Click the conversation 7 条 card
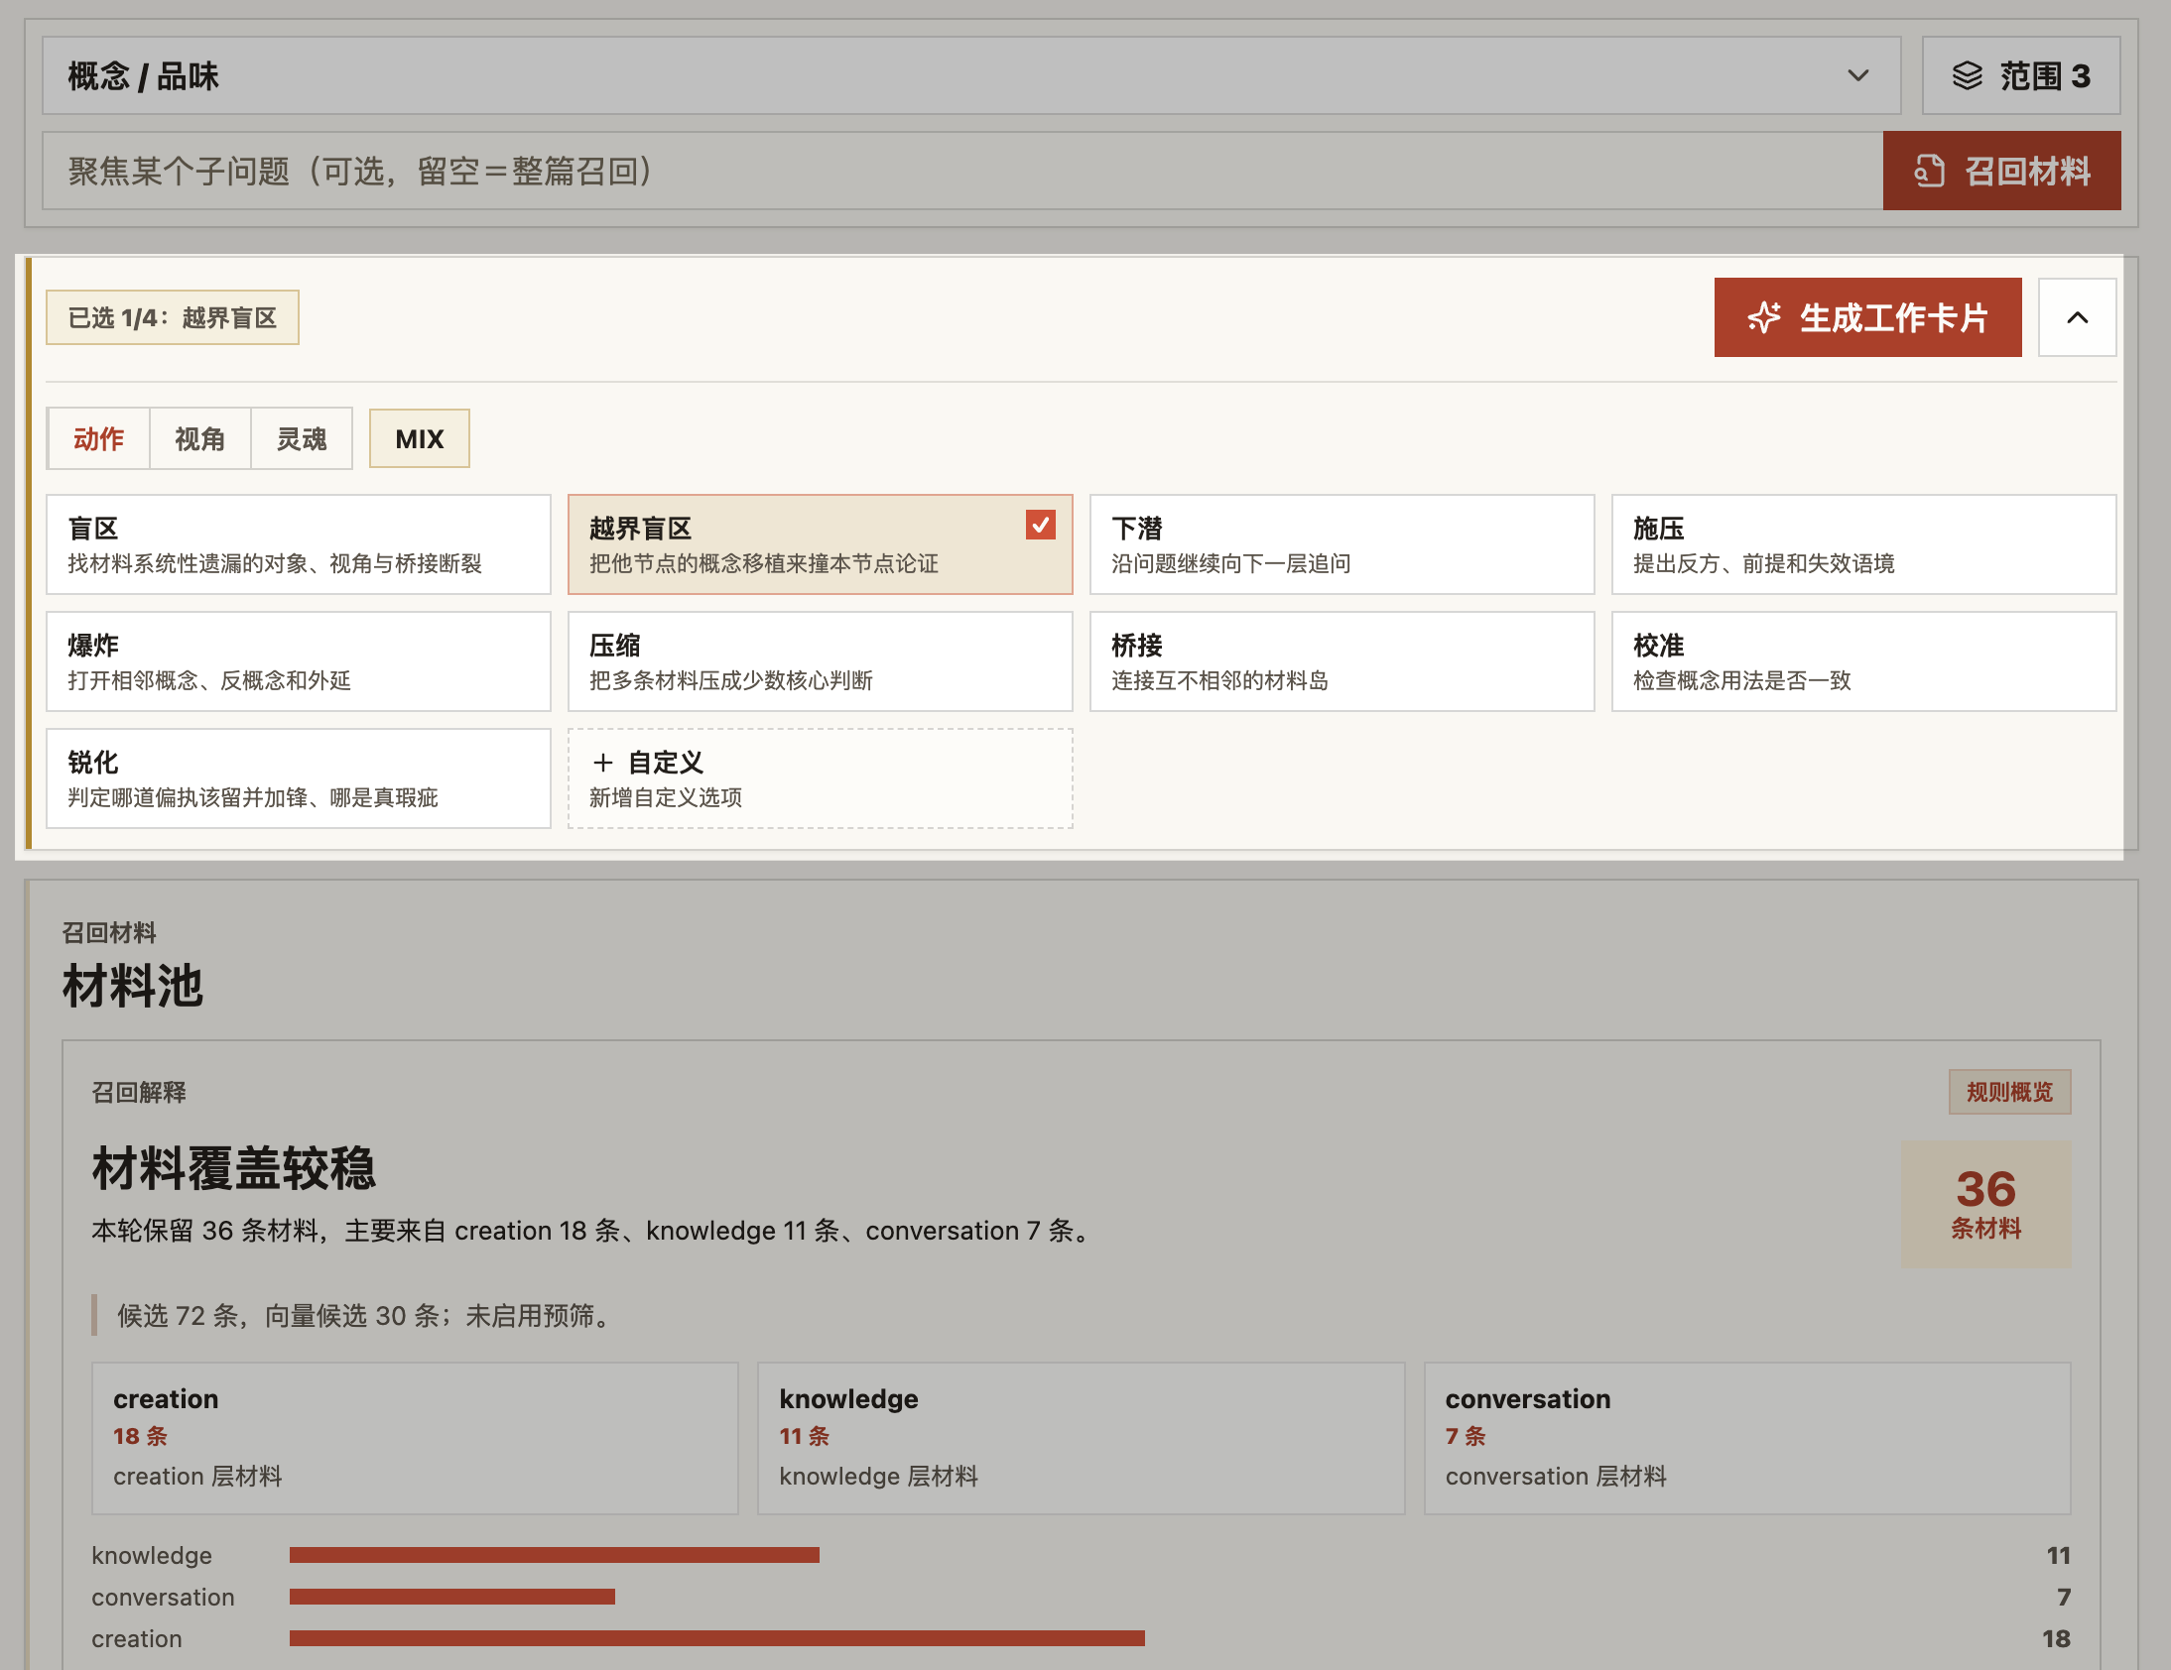Viewport: 2171px width, 1670px height. pos(1746,1438)
